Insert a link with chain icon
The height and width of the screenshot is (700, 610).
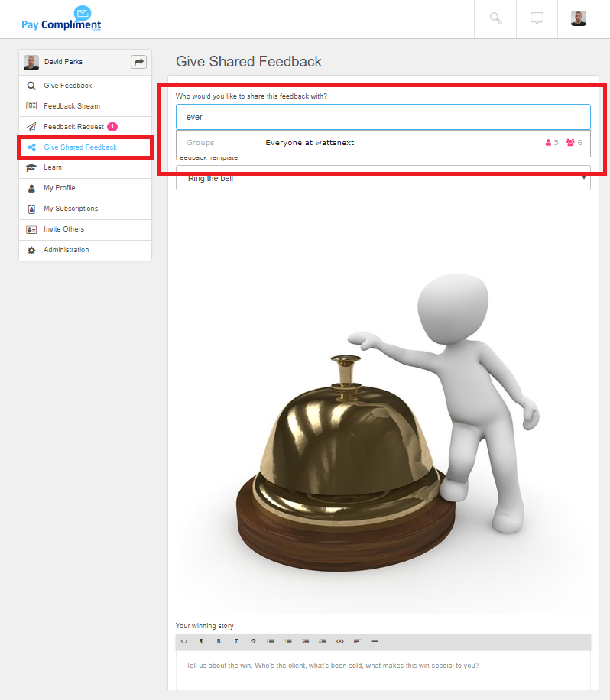[340, 641]
